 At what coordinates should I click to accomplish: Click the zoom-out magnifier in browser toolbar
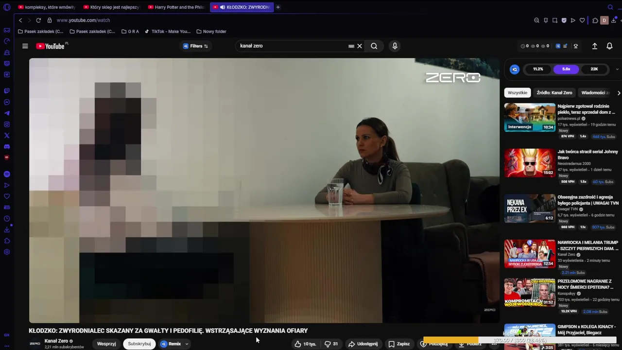pos(536,20)
